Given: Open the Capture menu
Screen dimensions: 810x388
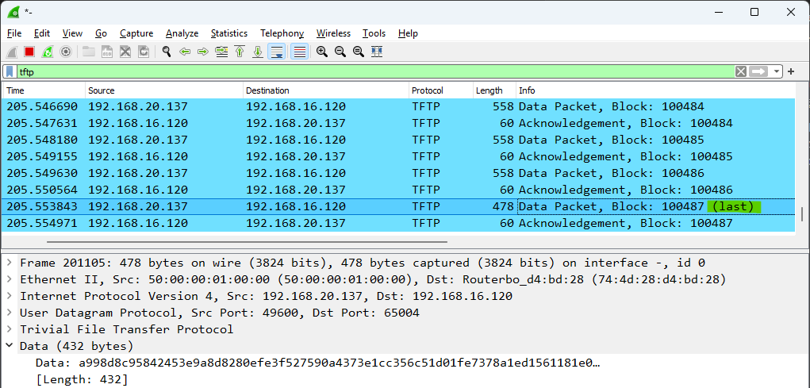Looking at the screenshot, I should tap(136, 33).
